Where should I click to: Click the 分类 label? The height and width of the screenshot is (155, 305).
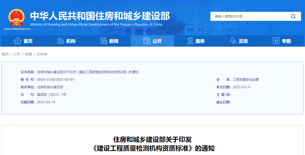point(224,80)
